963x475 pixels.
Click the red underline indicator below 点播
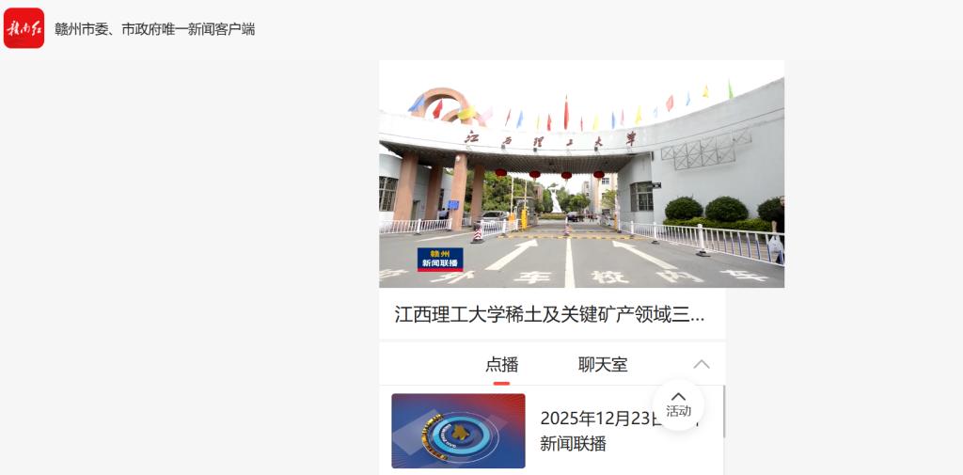click(x=501, y=383)
